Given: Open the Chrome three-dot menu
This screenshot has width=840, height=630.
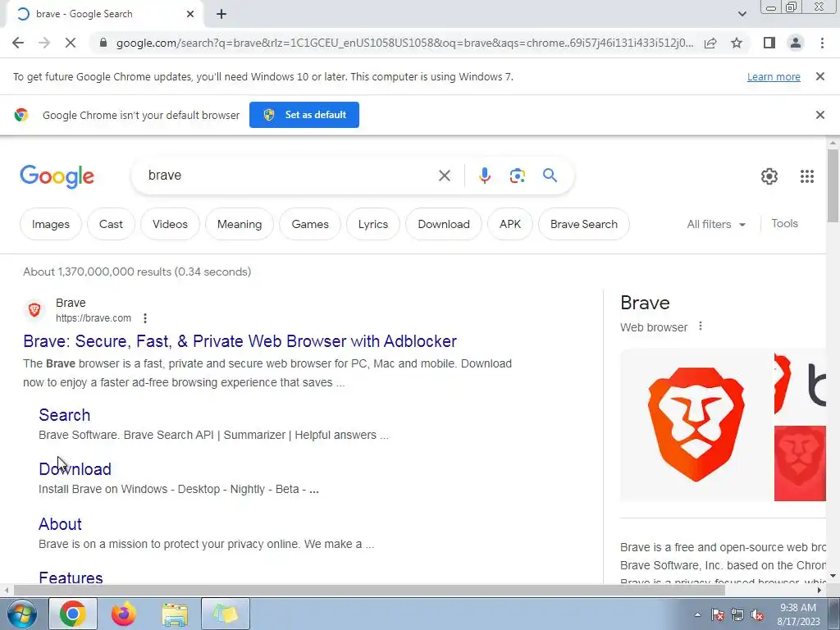Looking at the screenshot, I should click(x=822, y=43).
